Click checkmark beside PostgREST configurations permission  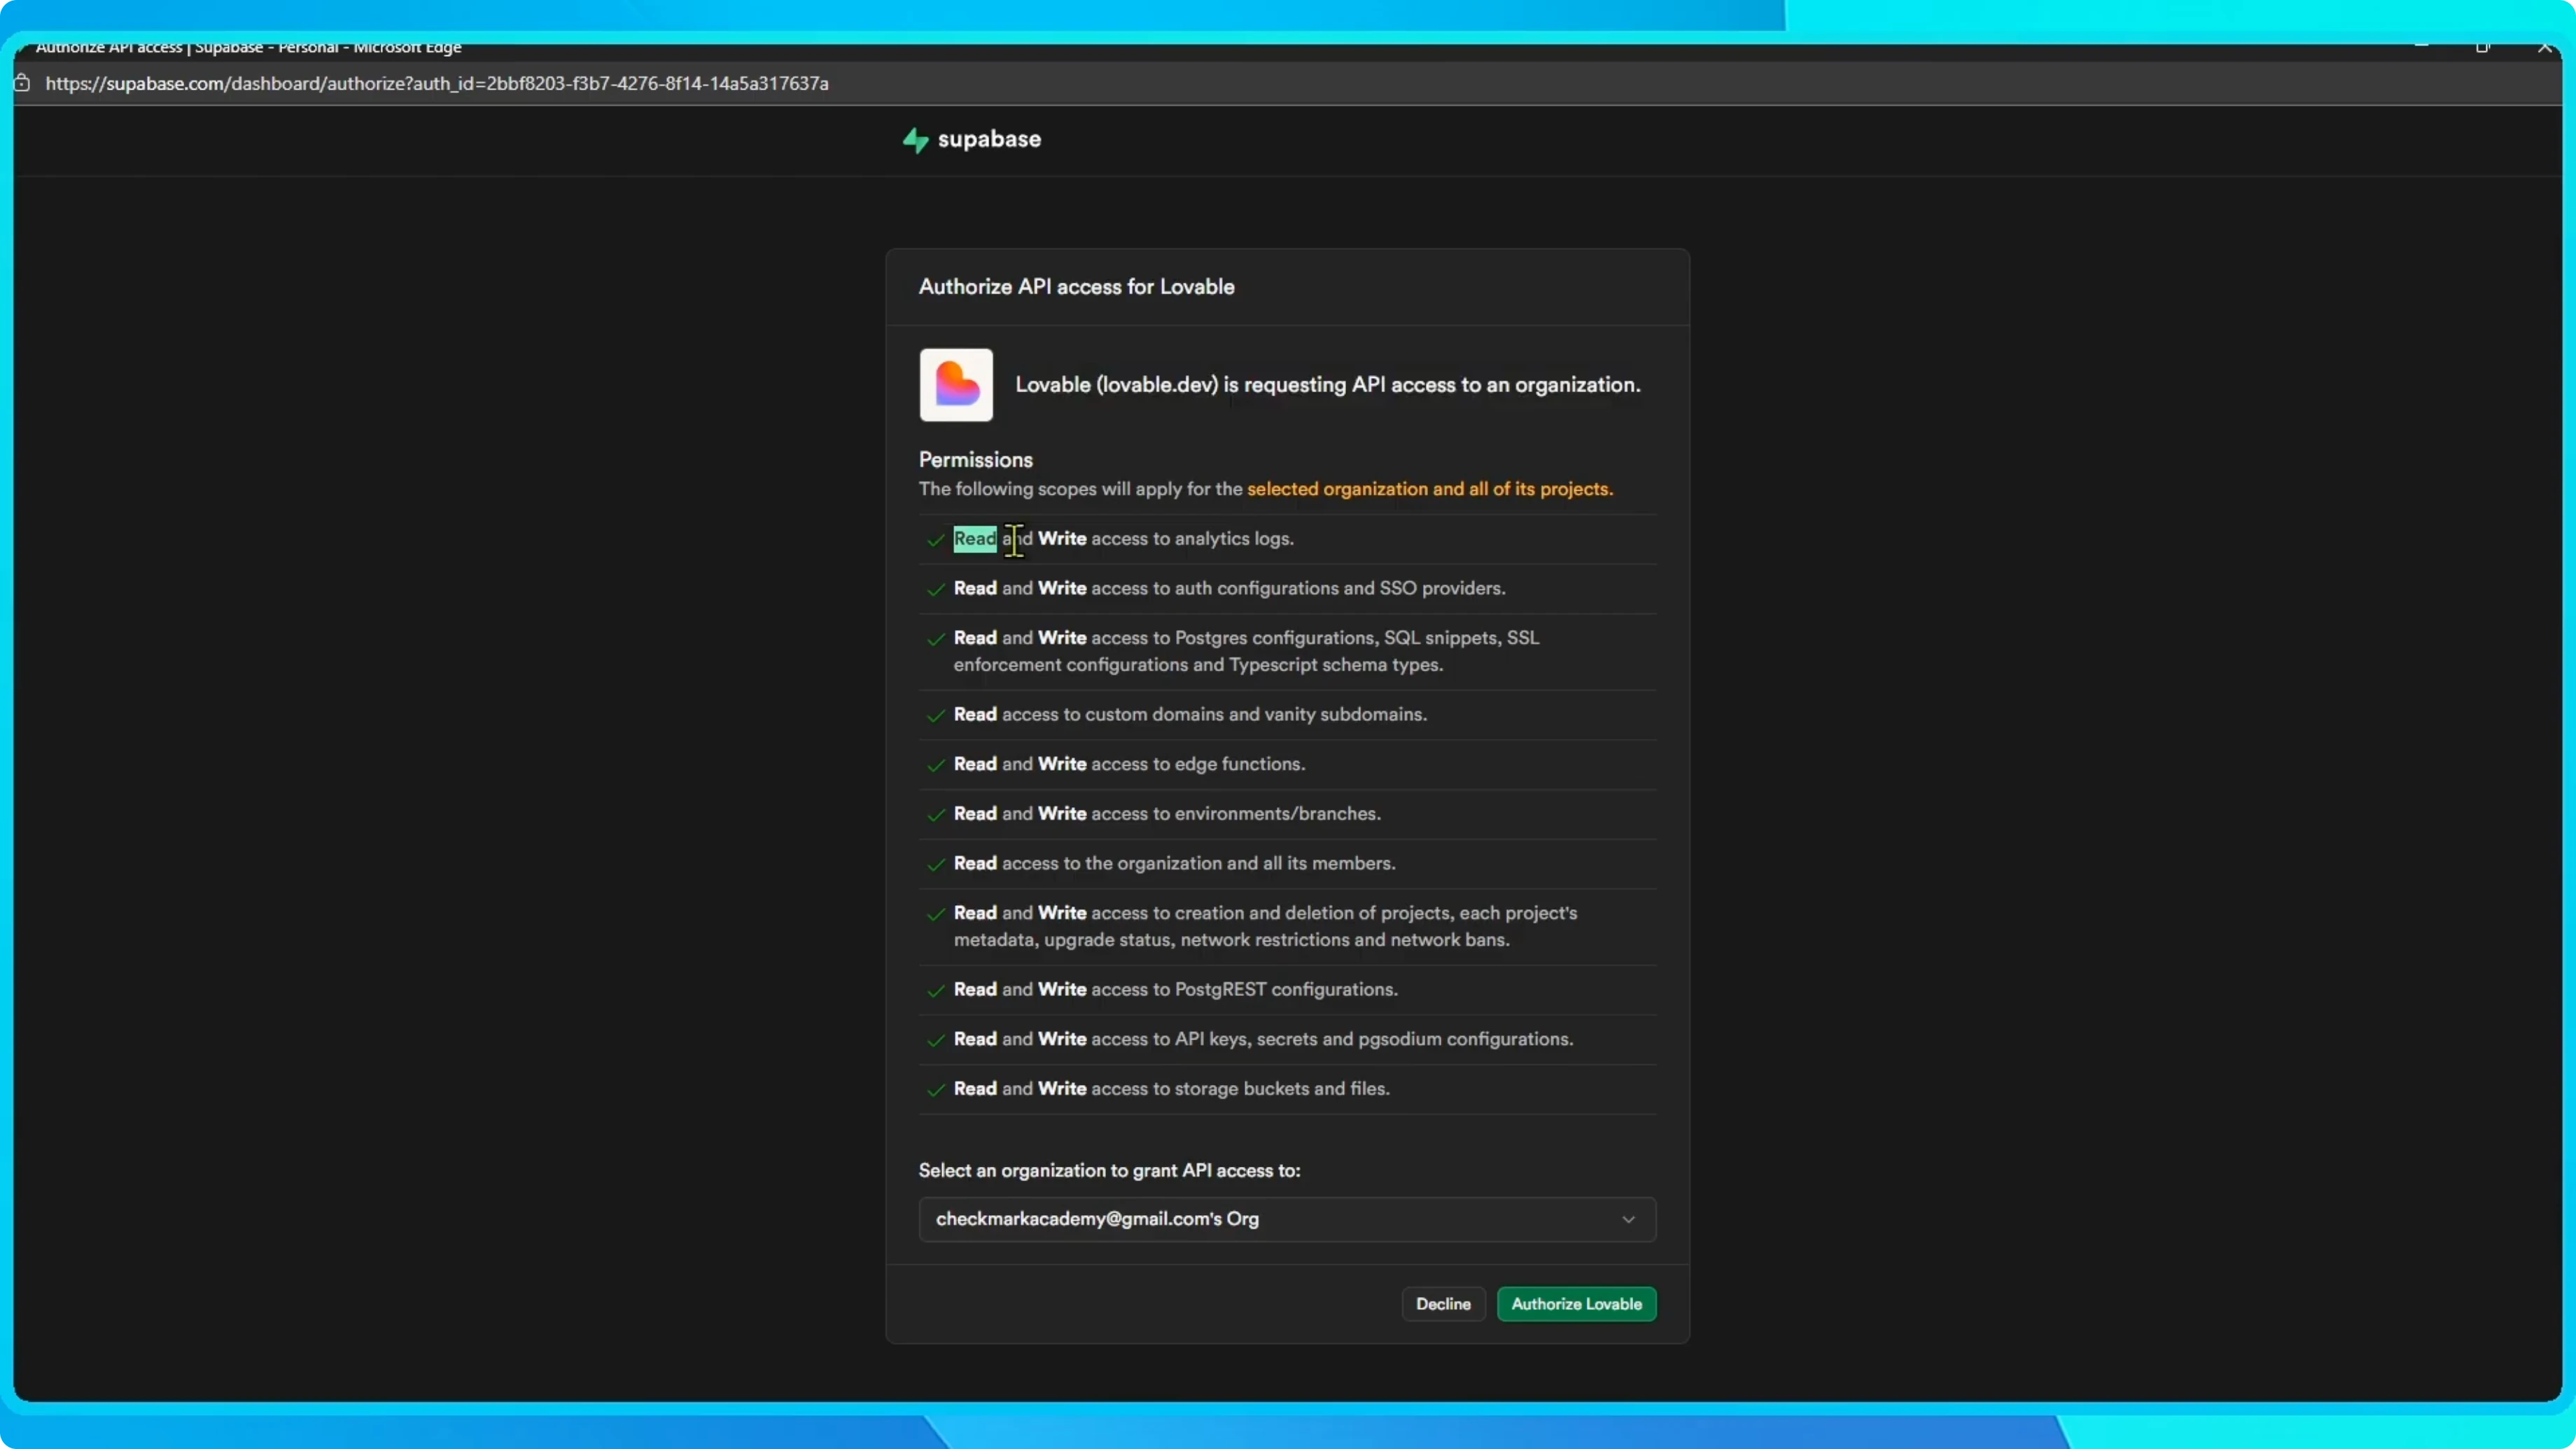[x=935, y=991]
